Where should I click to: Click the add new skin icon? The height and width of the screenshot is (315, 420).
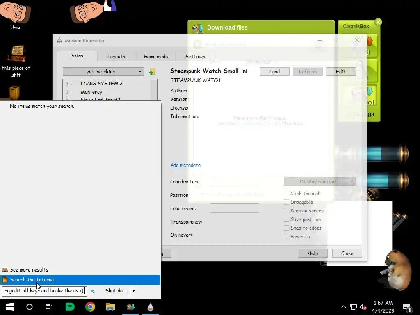(x=152, y=71)
